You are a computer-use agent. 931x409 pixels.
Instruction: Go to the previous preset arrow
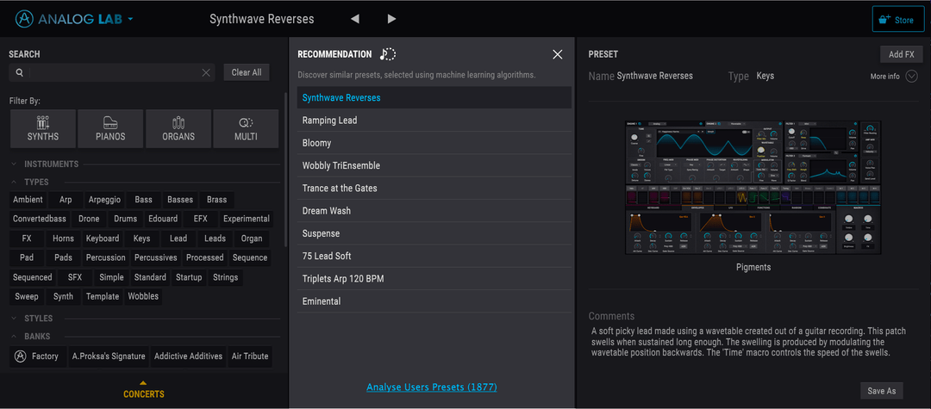pos(354,19)
